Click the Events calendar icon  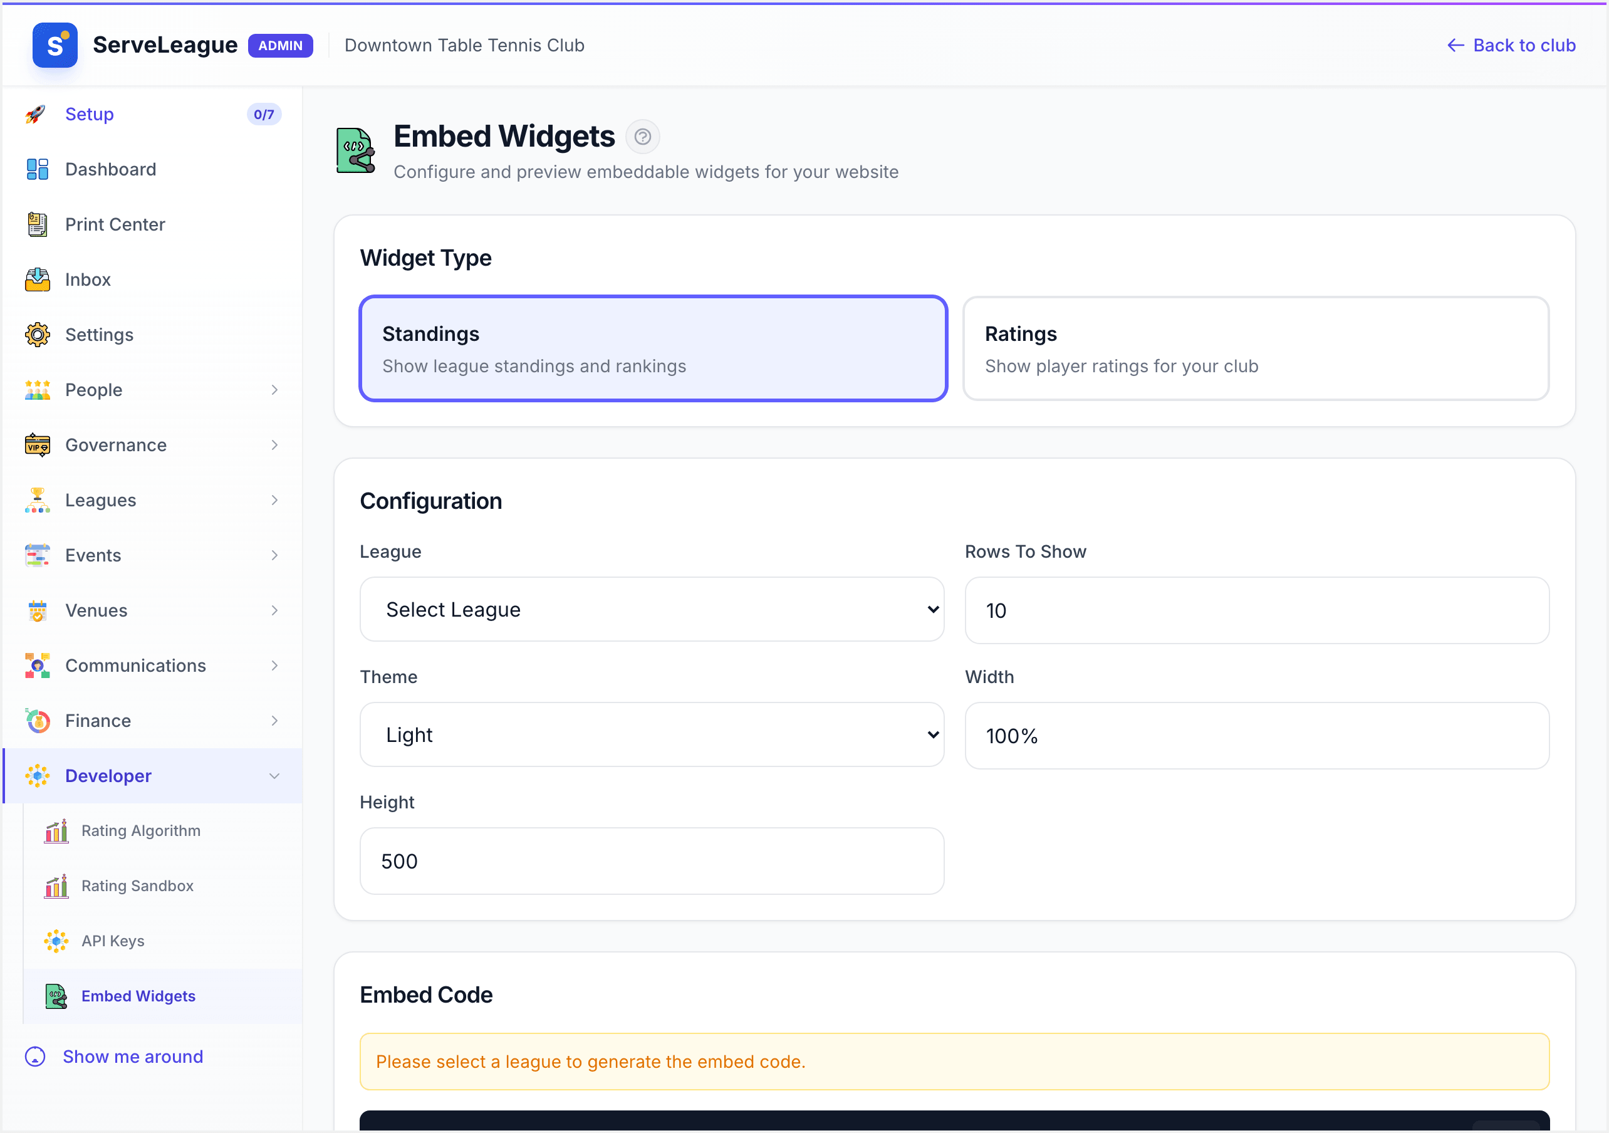click(x=37, y=555)
